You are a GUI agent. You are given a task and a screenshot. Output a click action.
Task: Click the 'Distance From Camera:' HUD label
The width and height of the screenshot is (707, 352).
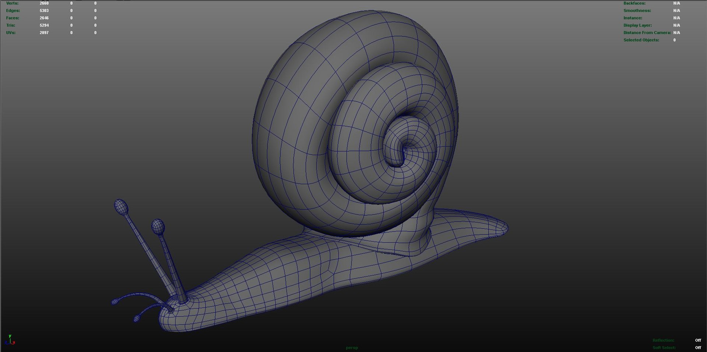[x=647, y=33]
